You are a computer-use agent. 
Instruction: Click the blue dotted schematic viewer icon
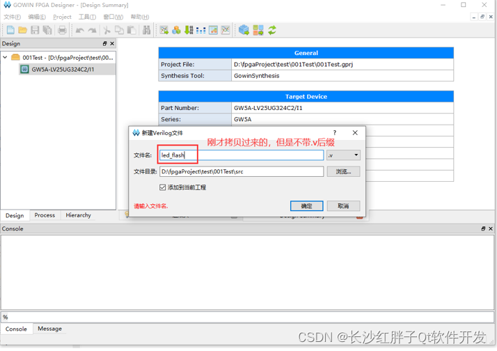pyautogui.click(x=201, y=30)
